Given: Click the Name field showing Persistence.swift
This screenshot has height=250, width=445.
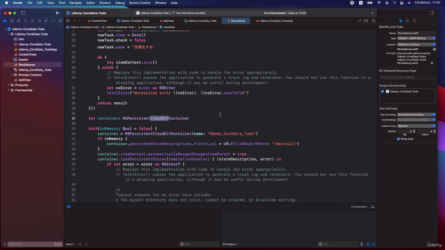Looking at the screenshot, I should pos(416,33).
